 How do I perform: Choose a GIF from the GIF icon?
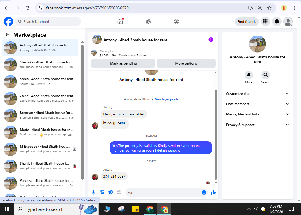119,192
